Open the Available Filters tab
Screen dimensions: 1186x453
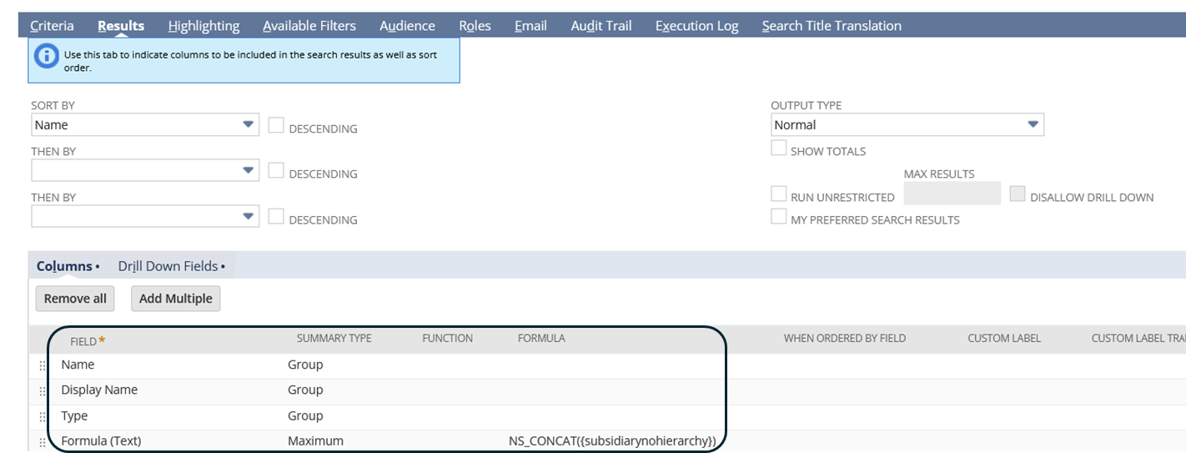click(309, 26)
